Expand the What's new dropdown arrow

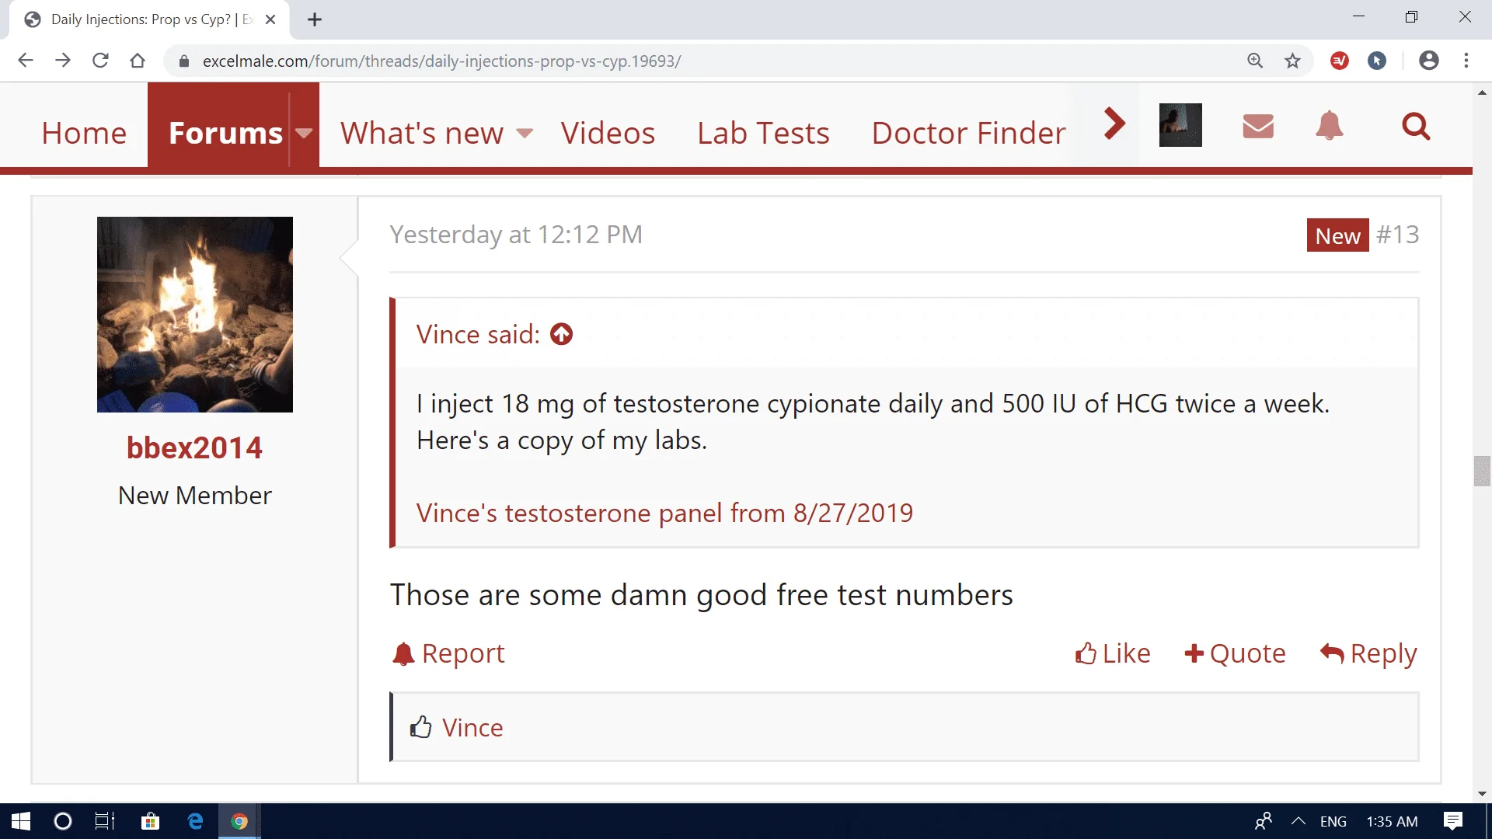click(525, 133)
